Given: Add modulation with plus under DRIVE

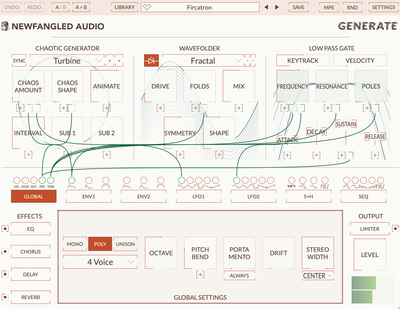Looking at the screenshot, I should [x=161, y=108].
